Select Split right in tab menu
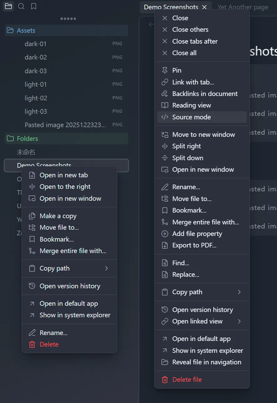Viewport: 277px width, 403px height. 186,146
